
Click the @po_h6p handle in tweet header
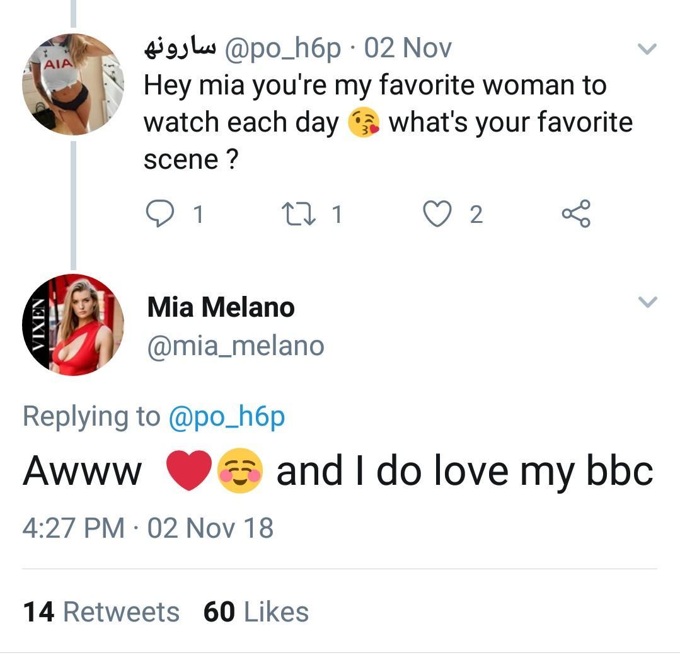(x=282, y=48)
